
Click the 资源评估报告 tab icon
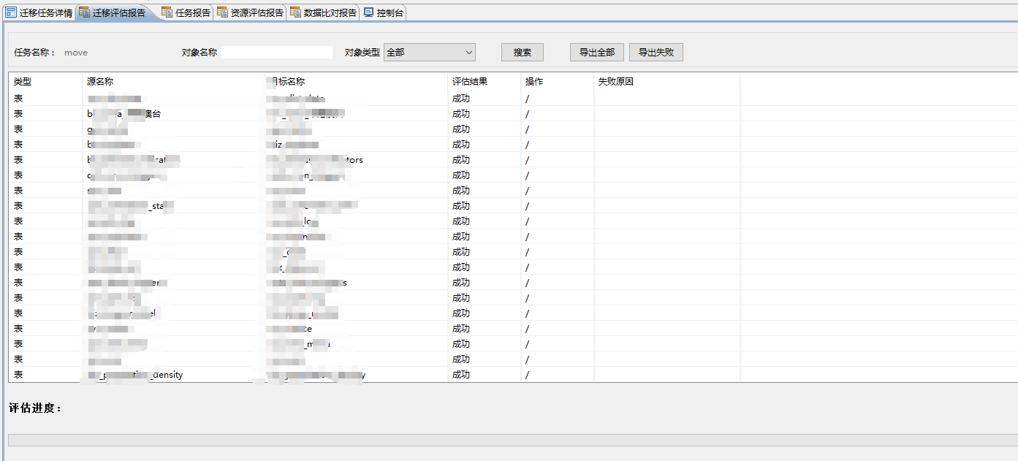pyautogui.click(x=222, y=12)
